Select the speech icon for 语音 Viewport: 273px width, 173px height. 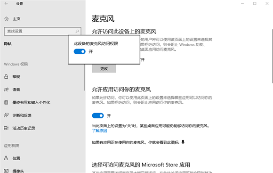(6, 90)
